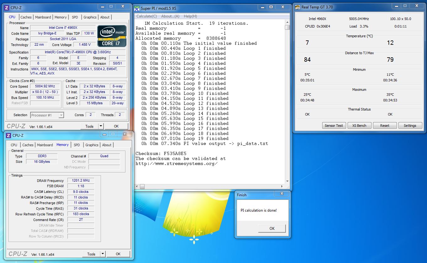Viewport: 427px width, 263px height.
Task: Click Level 3 cache 15 MBytes field
Action: point(95,103)
